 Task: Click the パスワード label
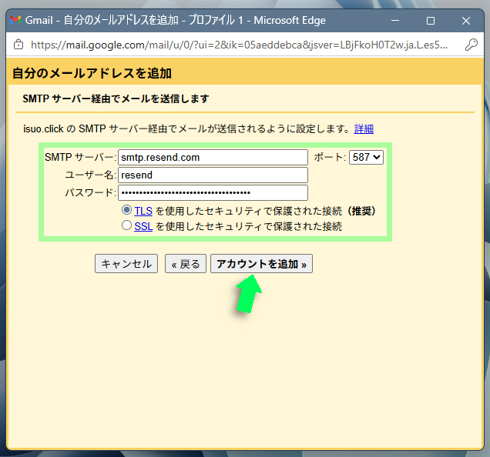(90, 192)
